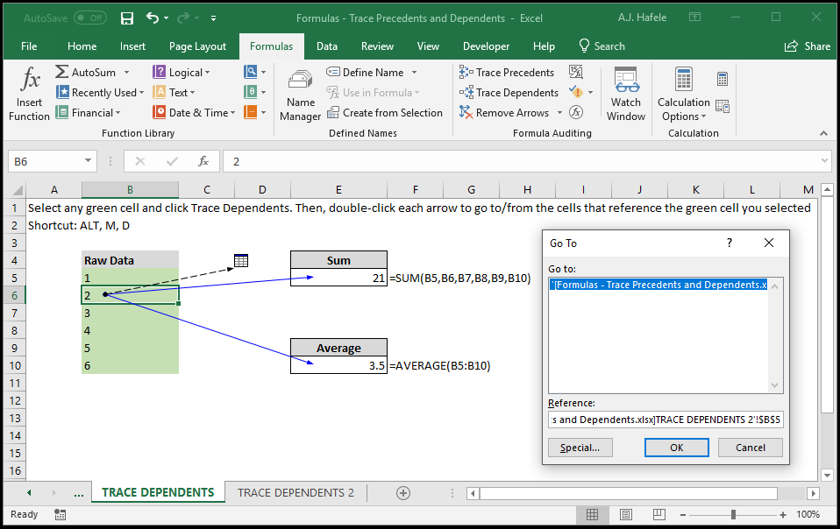Open the Math & Trig functions icon
This screenshot has width=840, height=529.
(250, 92)
